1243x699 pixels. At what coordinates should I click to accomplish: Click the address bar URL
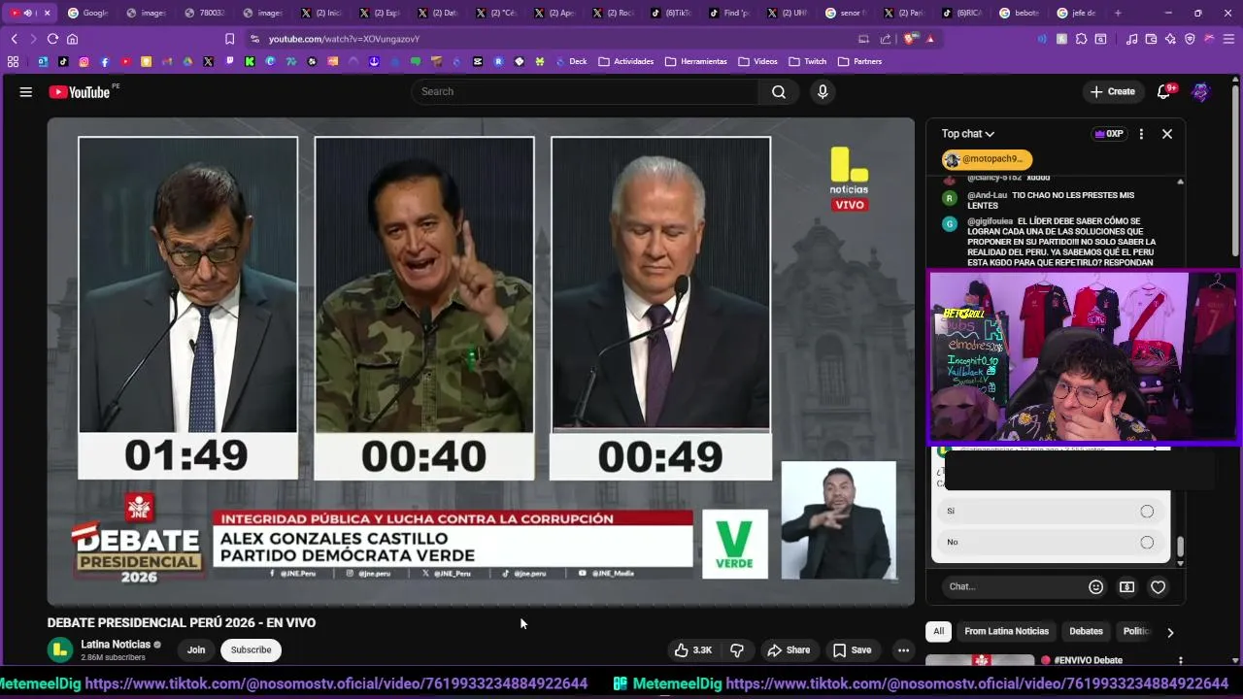coord(344,39)
